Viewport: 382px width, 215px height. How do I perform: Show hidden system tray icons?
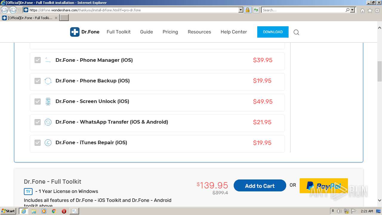(x=333, y=211)
